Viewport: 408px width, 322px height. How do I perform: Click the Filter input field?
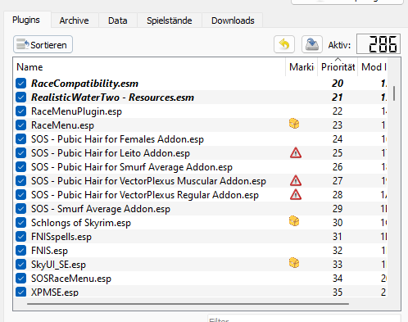(x=304, y=319)
